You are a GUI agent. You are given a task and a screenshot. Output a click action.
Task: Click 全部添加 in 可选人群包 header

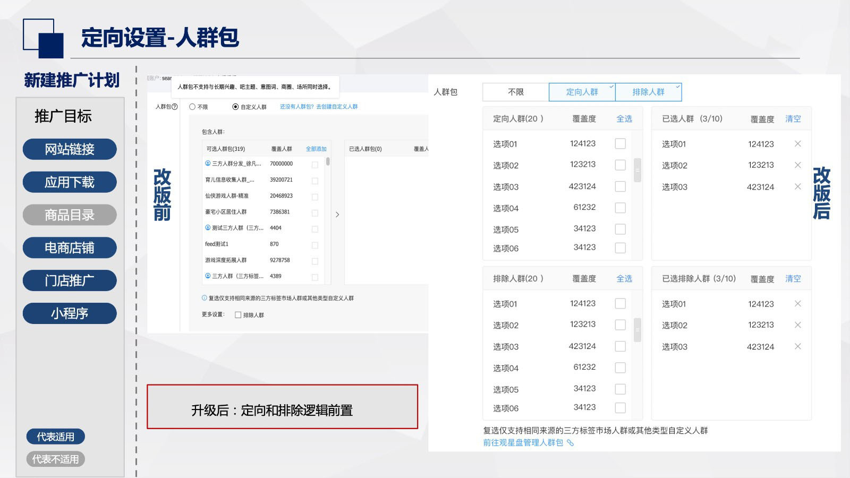click(x=316, y=149)
